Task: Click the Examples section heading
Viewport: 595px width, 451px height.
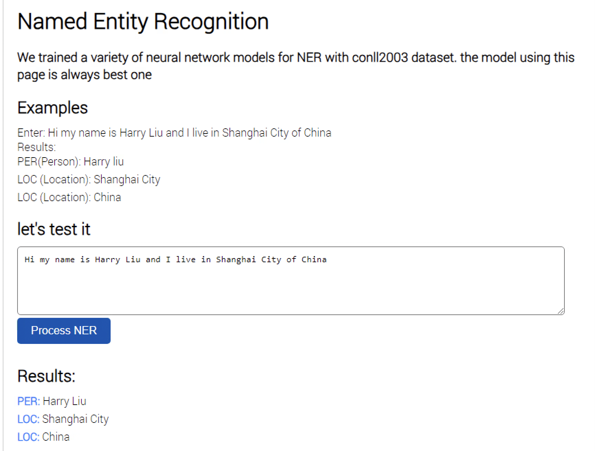Action: 52,107
